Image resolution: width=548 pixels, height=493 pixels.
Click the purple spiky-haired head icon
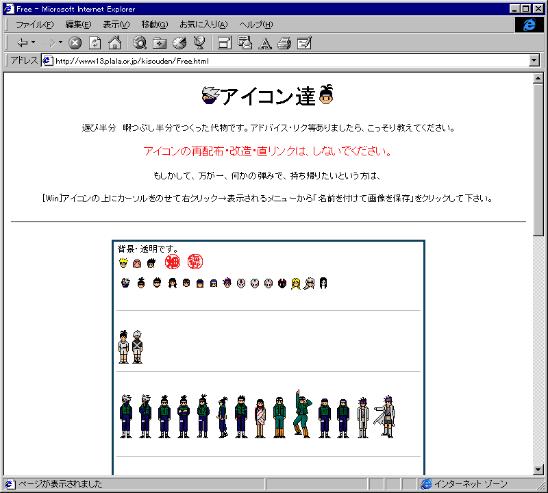coord(227,282)
